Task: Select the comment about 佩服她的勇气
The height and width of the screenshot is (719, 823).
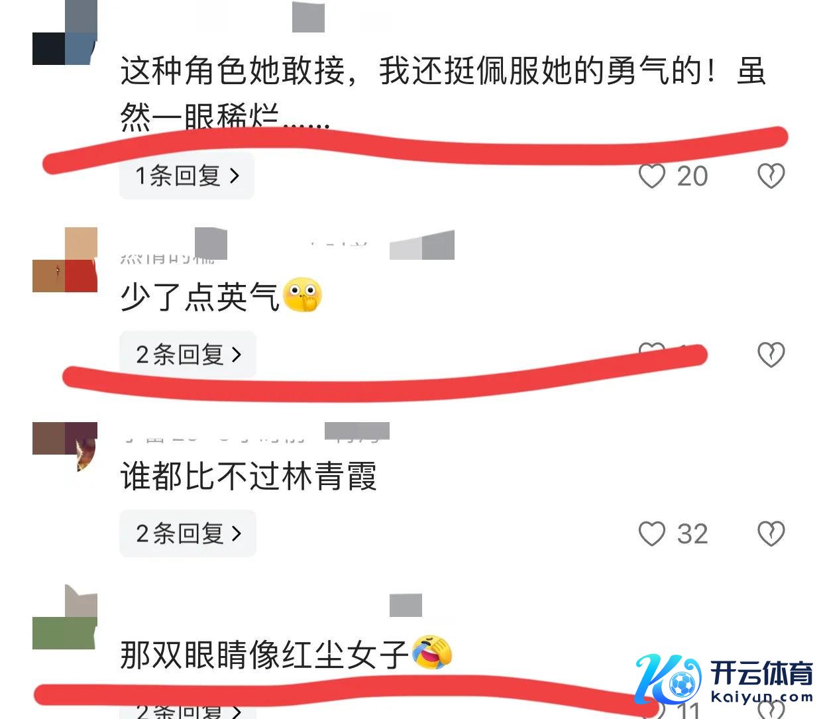Action: pos(443,95)
